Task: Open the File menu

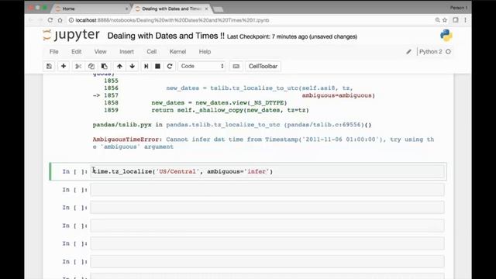Action: (53, 52)
